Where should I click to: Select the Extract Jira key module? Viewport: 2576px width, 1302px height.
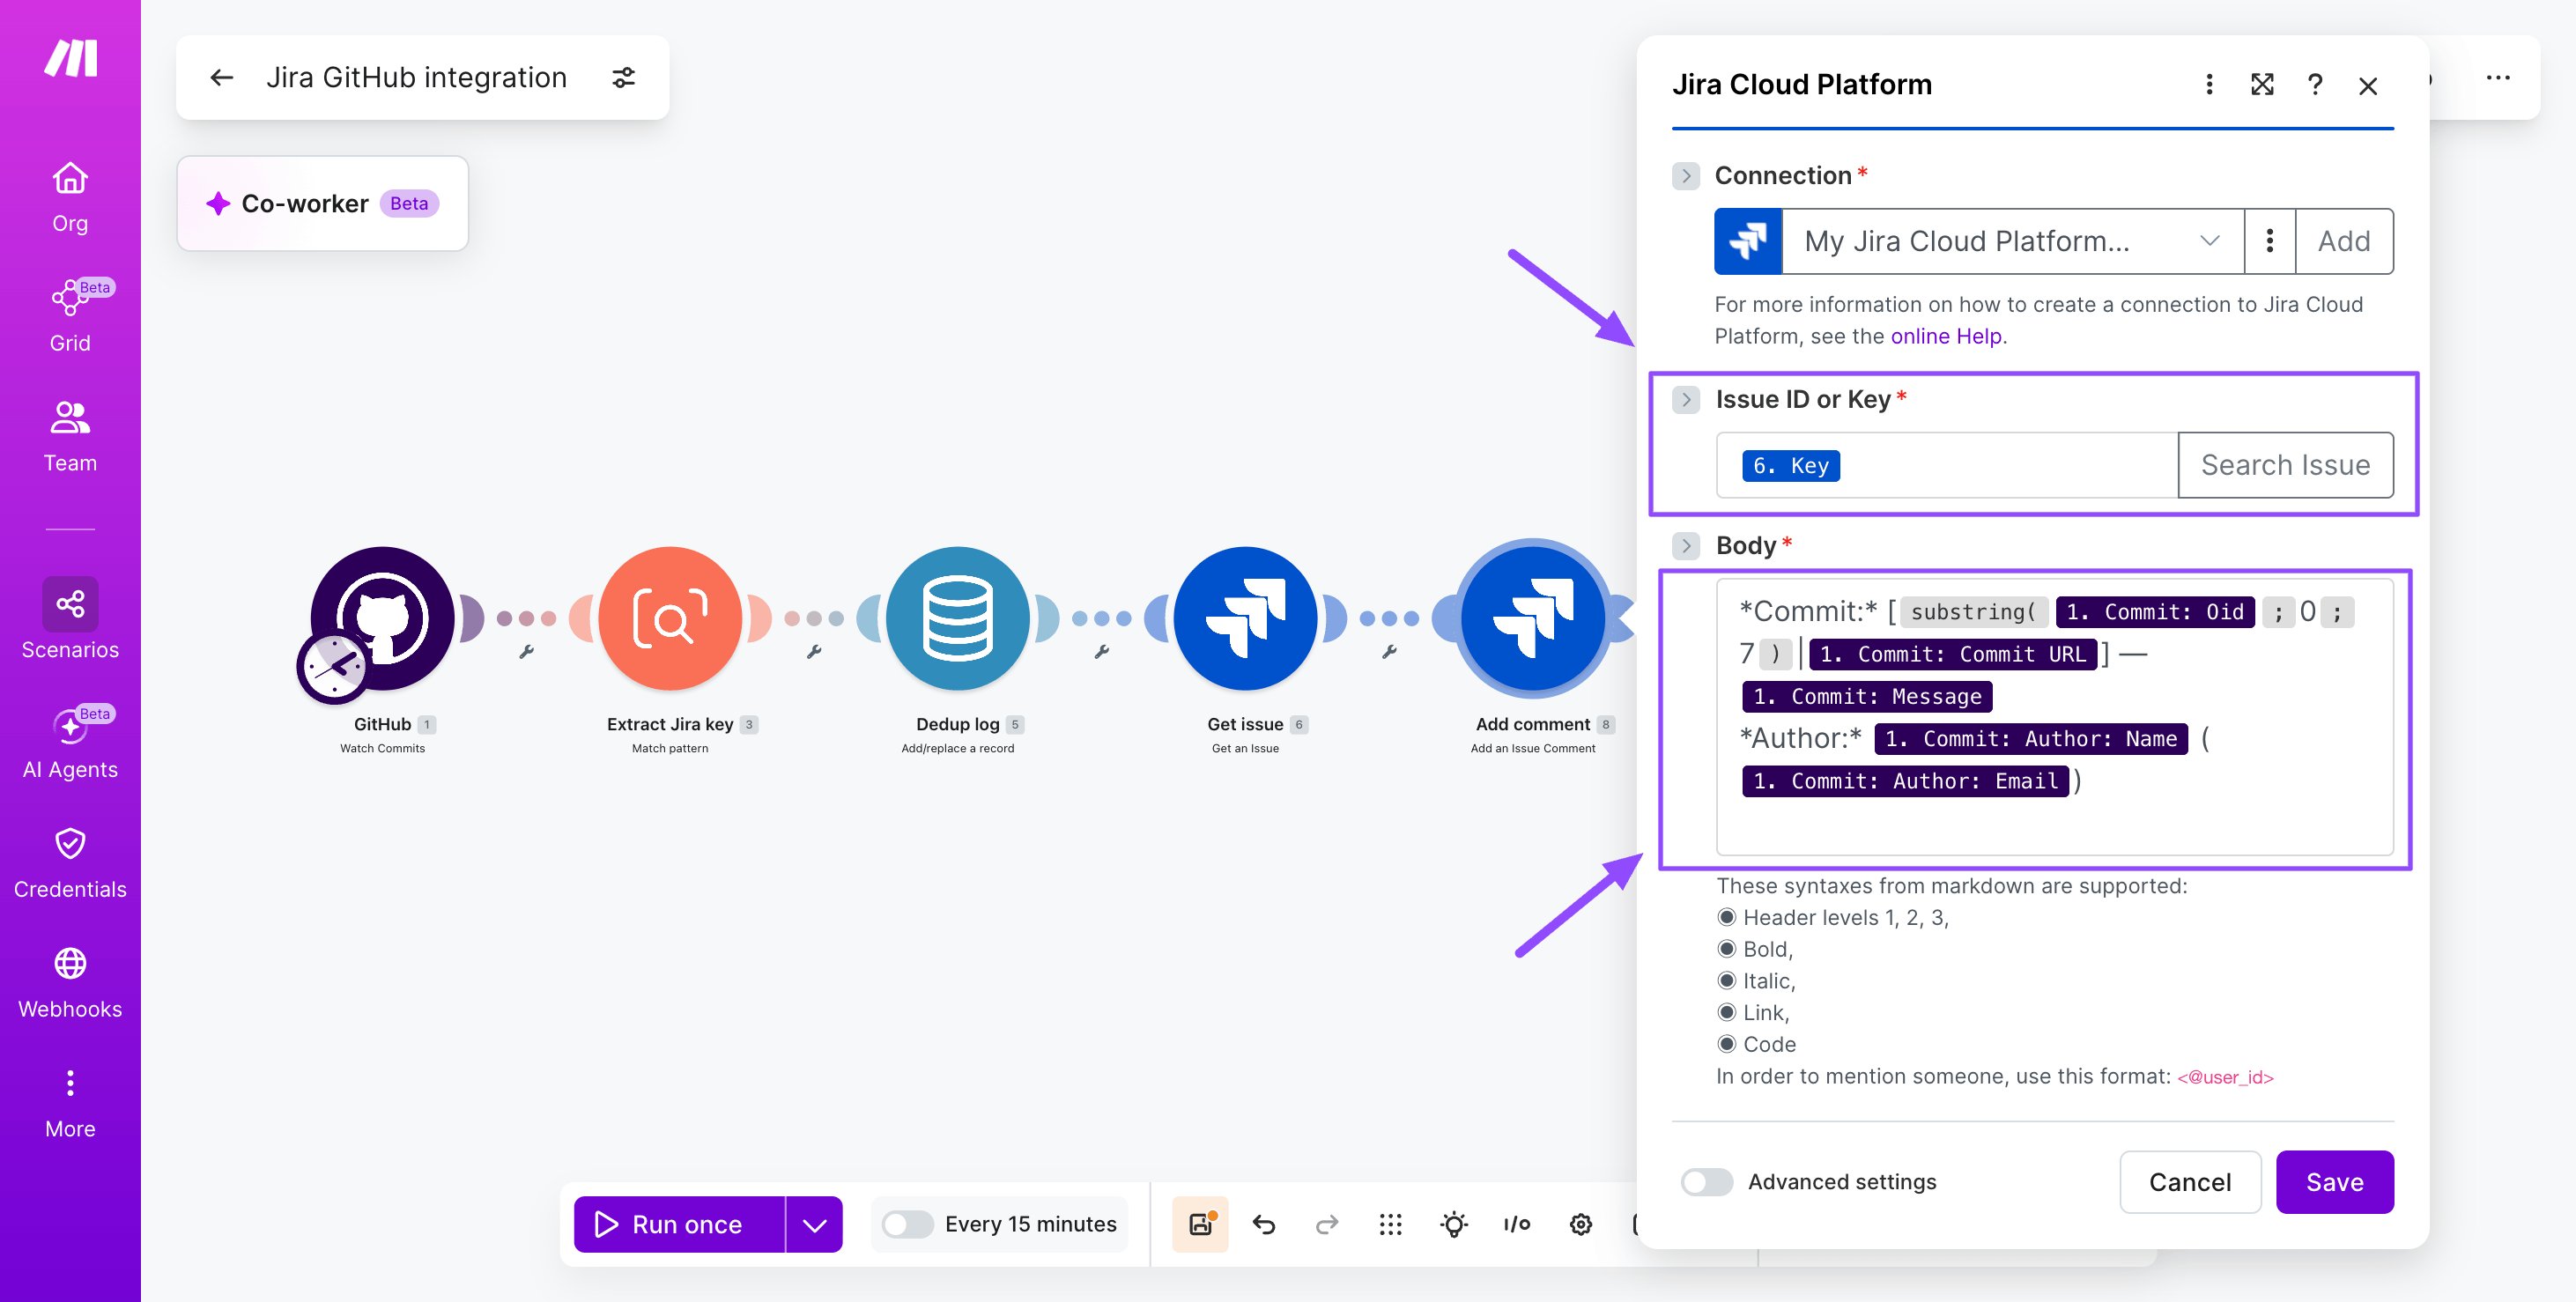click(670, 618)
